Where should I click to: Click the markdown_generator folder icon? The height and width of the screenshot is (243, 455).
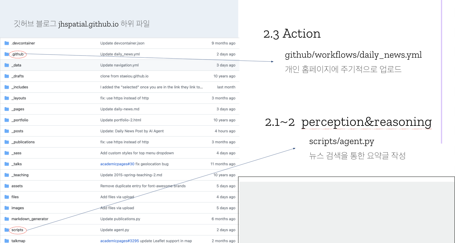click(6, 219)
